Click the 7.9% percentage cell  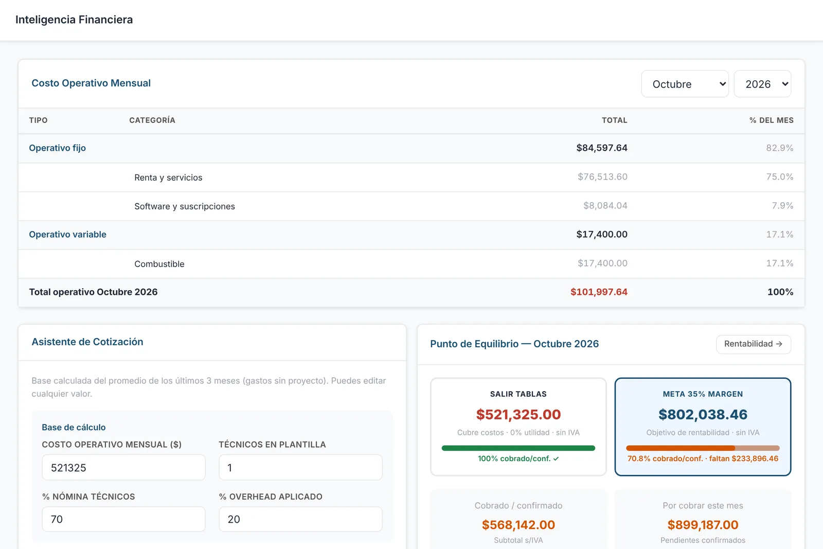pos(782,206)
